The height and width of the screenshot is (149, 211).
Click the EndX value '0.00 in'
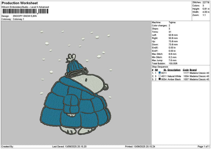click(x=172, y=48)
